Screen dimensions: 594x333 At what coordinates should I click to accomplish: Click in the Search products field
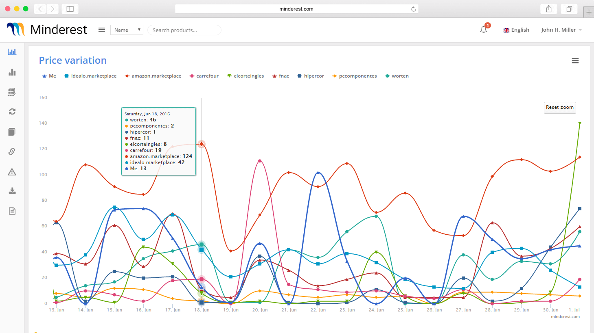pyautogui.click(x=184, y=30)
